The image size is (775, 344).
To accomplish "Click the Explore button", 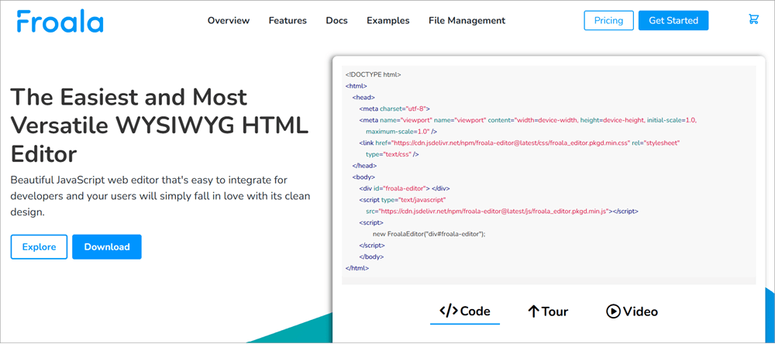I will click(x=39, y=247).
